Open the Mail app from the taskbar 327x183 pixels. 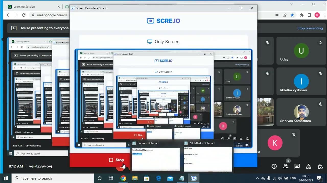[170, 178]
